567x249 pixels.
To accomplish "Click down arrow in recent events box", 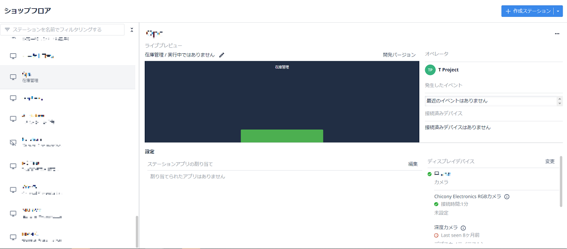I will tap(560, 103).
